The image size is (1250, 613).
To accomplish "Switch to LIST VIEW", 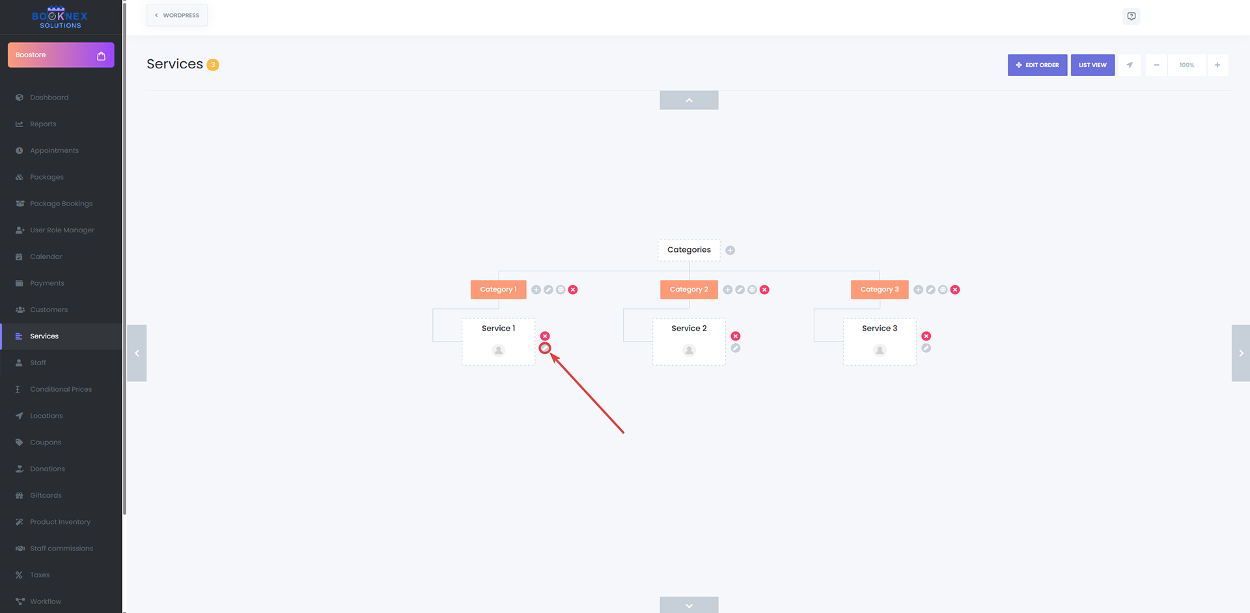I will click(x=1092, y=65).
